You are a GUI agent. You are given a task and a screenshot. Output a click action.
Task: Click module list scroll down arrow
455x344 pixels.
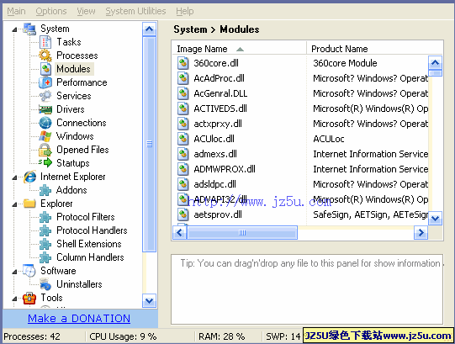pos(435,219)
